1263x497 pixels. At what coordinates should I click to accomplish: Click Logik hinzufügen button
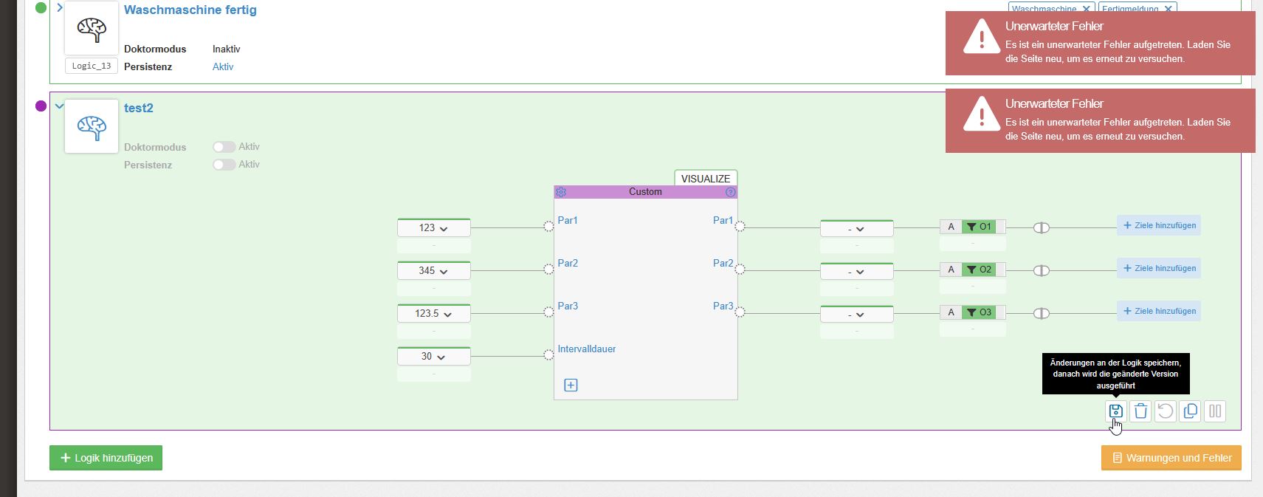106,458
